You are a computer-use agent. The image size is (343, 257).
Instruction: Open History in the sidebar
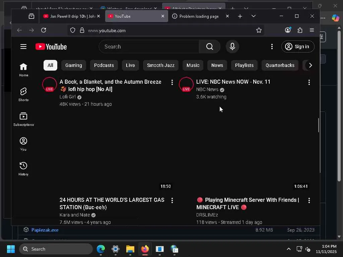(x=23, y=169)
